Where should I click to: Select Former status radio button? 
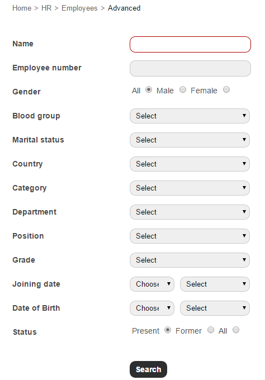point(211,330)
